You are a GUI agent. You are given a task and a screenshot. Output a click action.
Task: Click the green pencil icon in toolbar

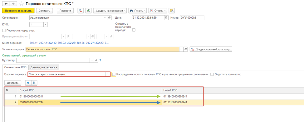[88, 11]
